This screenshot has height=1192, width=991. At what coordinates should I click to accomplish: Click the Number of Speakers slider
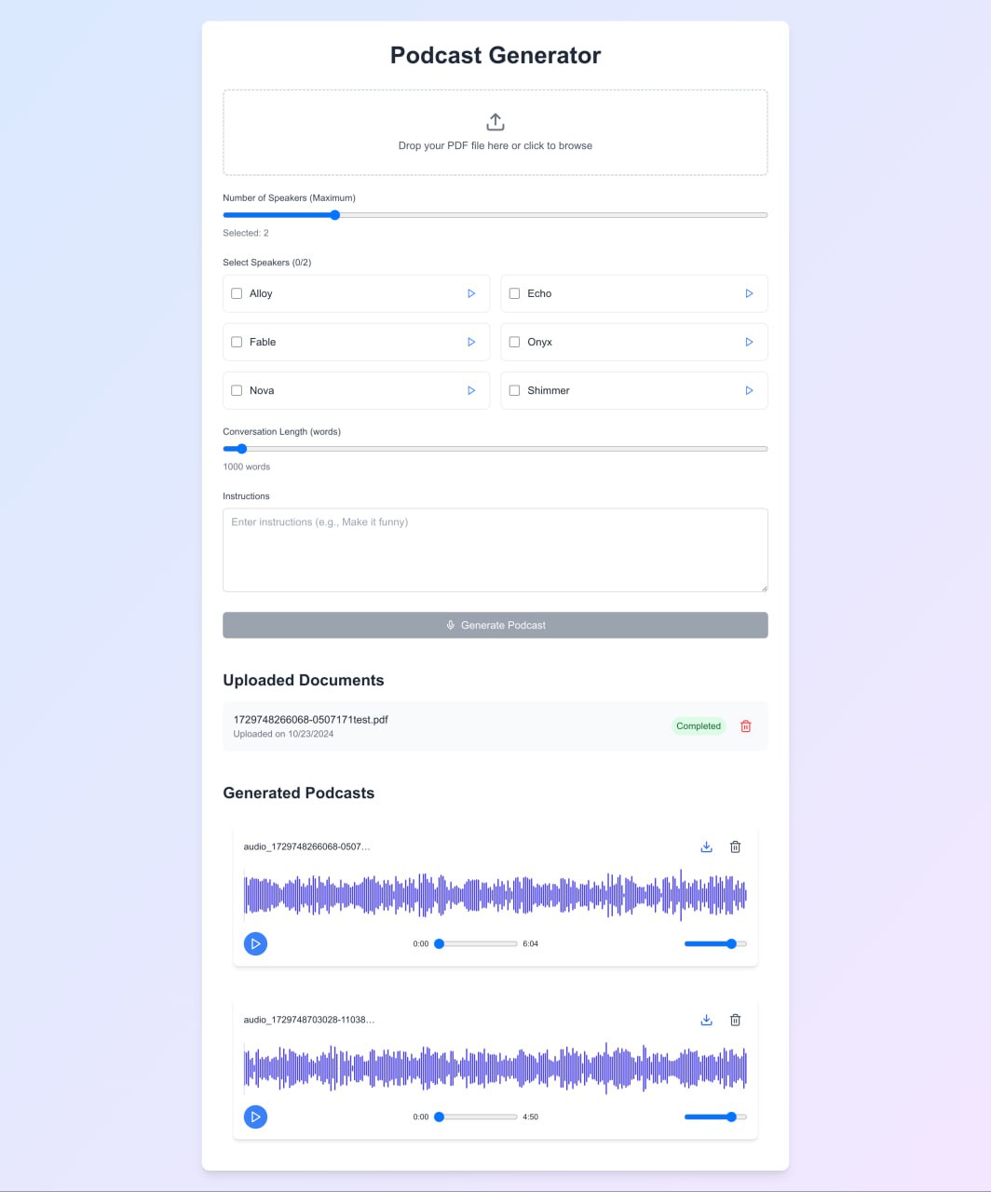495,215
